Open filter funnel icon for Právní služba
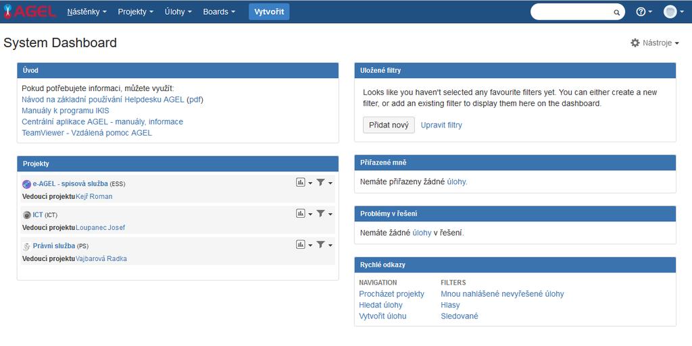Screen dimensions: 692x346 pos(321,244)
